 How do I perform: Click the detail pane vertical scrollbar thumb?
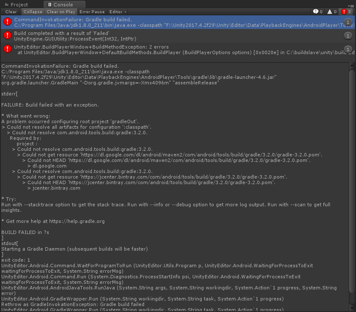(x=352, y=181)
